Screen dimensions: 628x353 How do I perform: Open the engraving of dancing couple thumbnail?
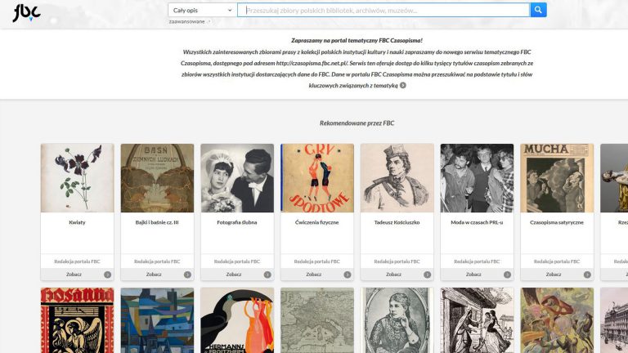pos(477,320)
